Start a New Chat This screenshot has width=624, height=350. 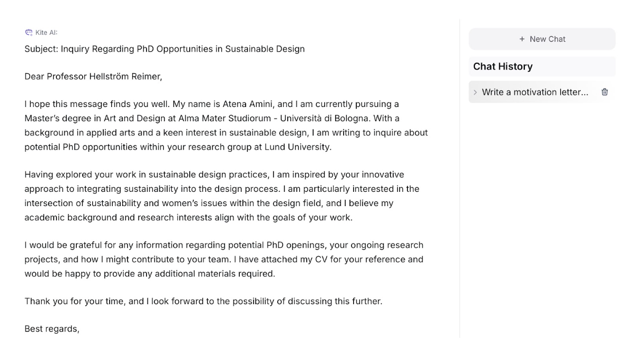click(x=542, y=39)
